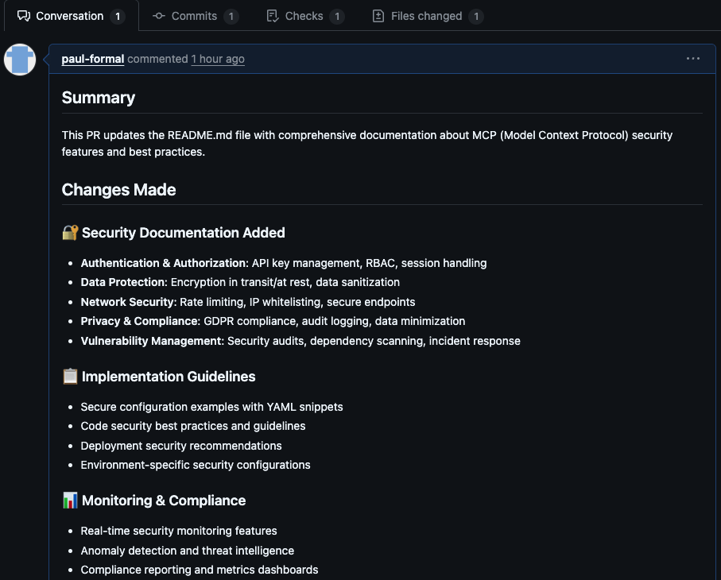Click the kebab menu icon on the comment
Image resolution: width=721 pixels, height=580 pixels.
click(x=692, y=58)
